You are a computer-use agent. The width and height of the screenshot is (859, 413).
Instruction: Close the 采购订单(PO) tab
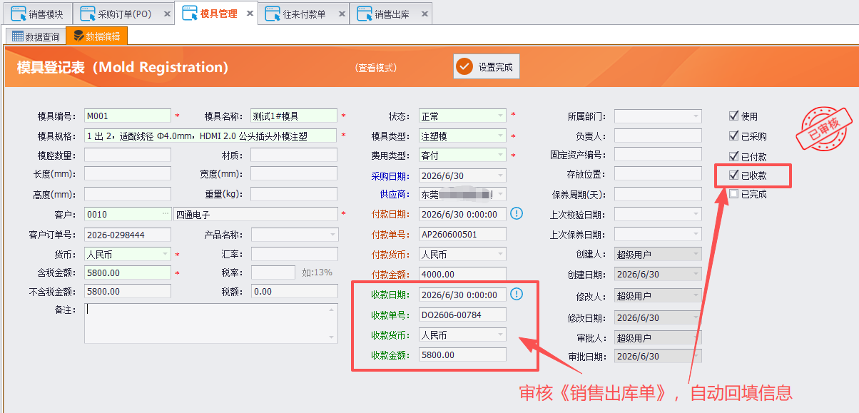coord(166,14)
